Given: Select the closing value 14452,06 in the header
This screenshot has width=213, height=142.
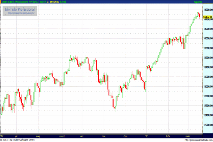Looking at the screenshot, I should [x=54, y=2].
